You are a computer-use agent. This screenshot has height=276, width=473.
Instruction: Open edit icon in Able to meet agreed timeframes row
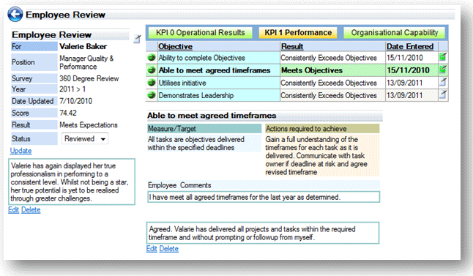pos(442,70)
